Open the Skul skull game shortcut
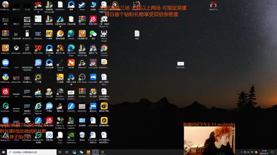 coord(104,21)
